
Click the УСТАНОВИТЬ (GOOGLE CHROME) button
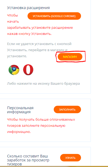[x=54, y=16]
